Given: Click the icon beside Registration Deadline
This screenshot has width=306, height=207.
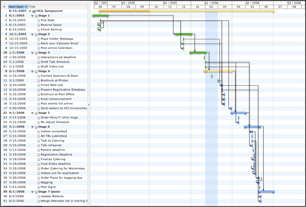Looking at the screenshot, I should tap(38, 155).
